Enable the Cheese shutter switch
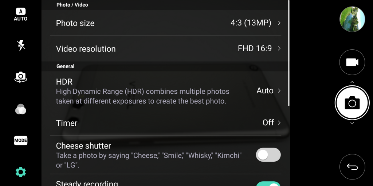Screen dimensions: 373x186 pyautogui.click(x=268, y=155)
